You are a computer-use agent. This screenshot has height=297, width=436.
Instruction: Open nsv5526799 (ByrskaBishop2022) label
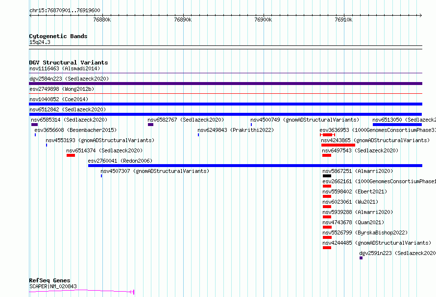click(365, 233)
